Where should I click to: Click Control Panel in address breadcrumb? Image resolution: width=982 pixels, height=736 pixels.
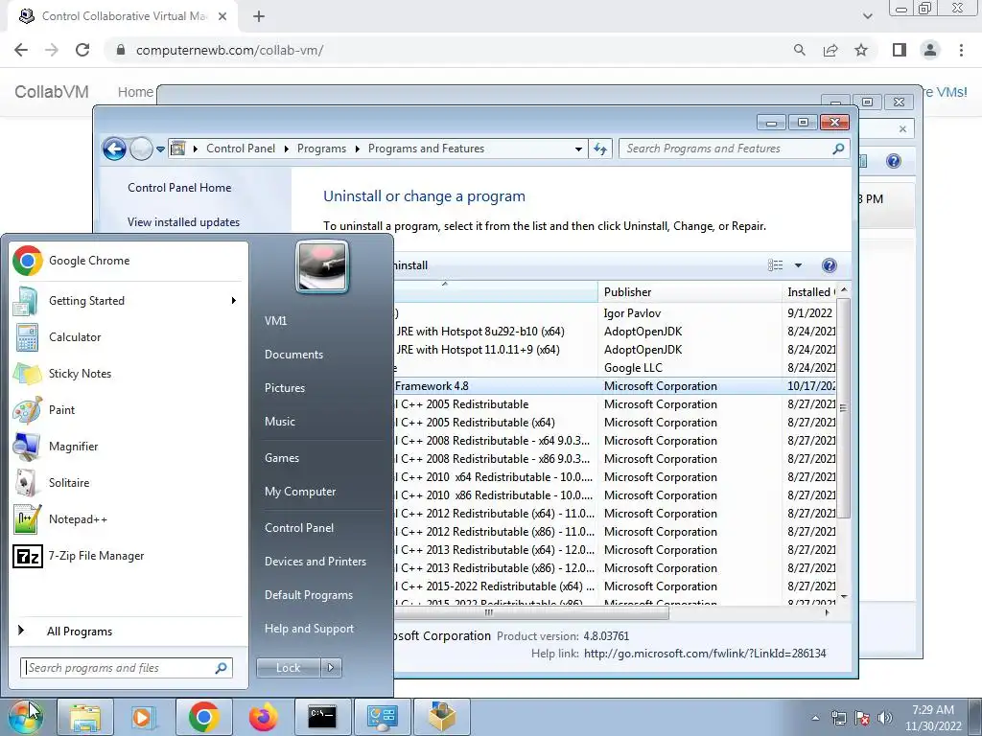(241, 149)
